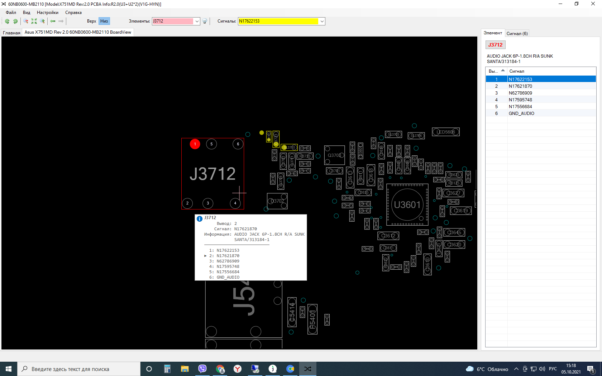Open the BoardView app taskbar icon
Image resolution: width=602 pixels, height=376 pixels.
click(307, 369)
